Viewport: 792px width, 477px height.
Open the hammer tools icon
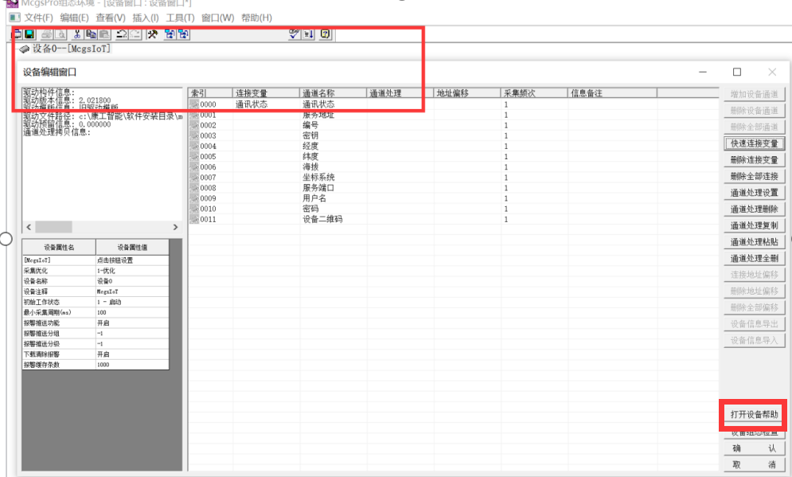pyautogui.click(x=152, y=34)
